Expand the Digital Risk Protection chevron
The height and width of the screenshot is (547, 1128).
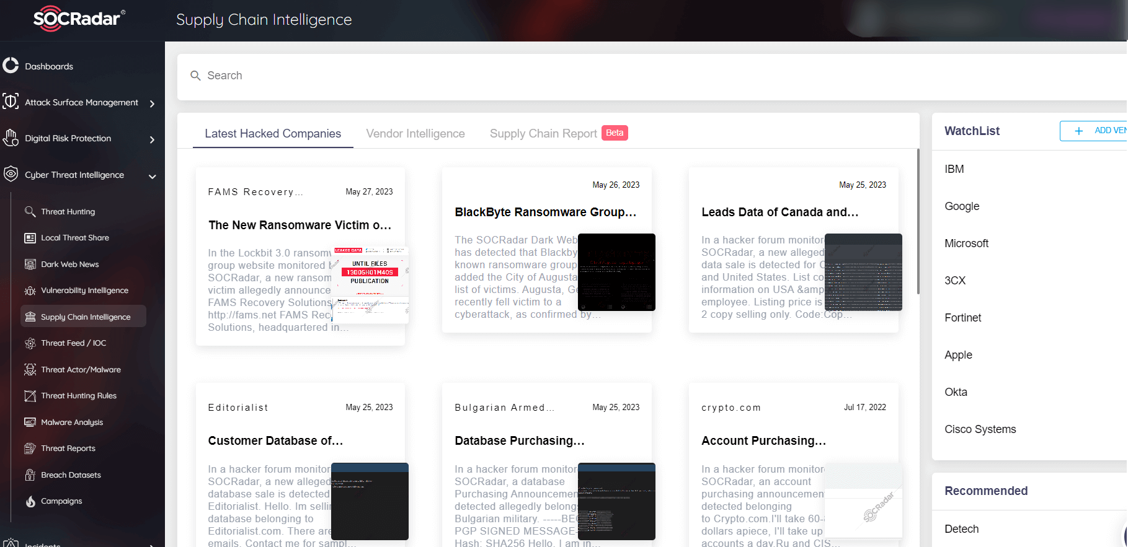(152, 139)
